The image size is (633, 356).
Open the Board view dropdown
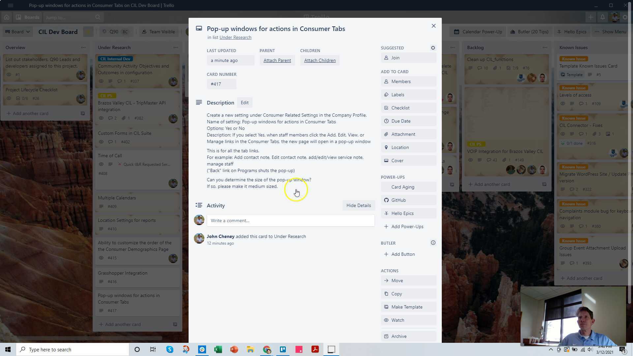click(17, 32)
